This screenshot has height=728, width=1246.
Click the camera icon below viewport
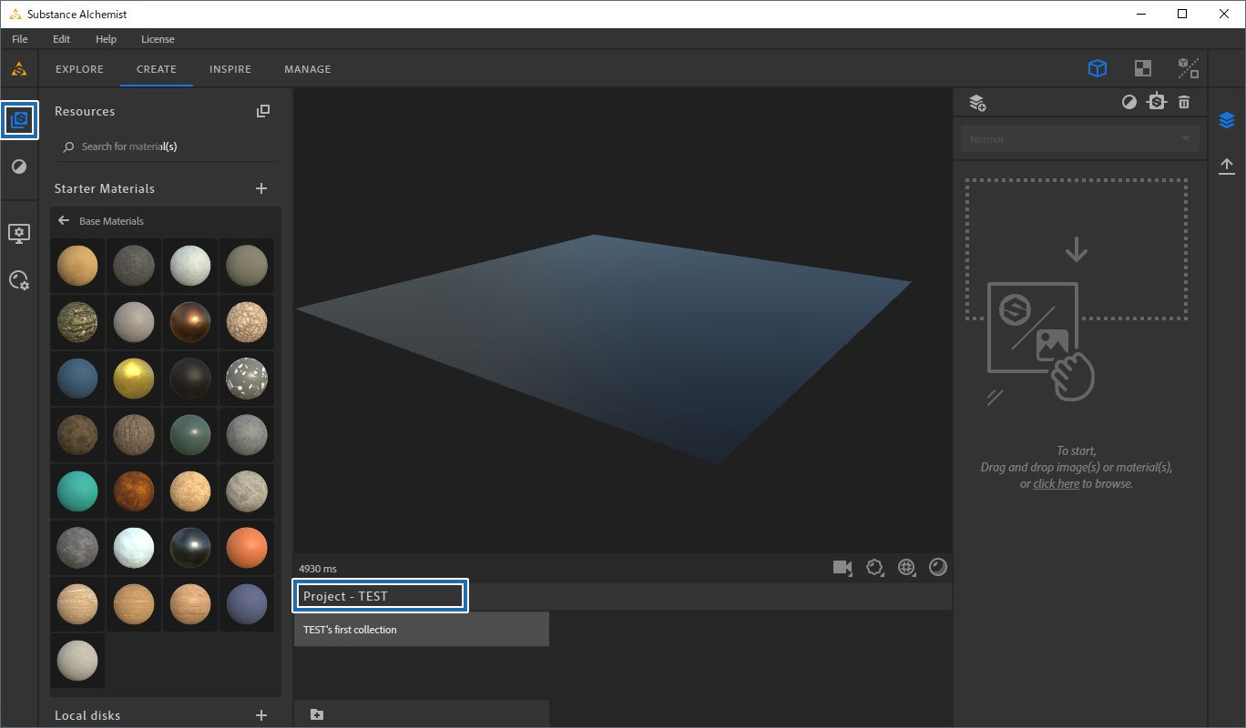tap(842, 568)
